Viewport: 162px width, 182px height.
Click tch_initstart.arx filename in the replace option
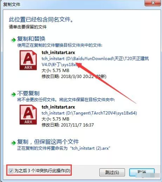58,53
